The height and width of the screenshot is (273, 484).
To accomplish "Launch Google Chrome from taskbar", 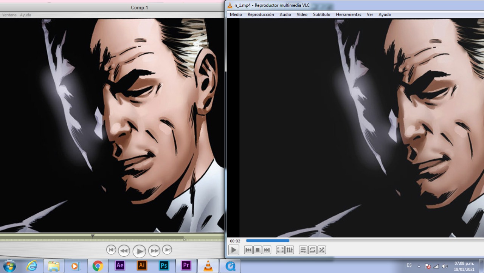I will point(98,266).
